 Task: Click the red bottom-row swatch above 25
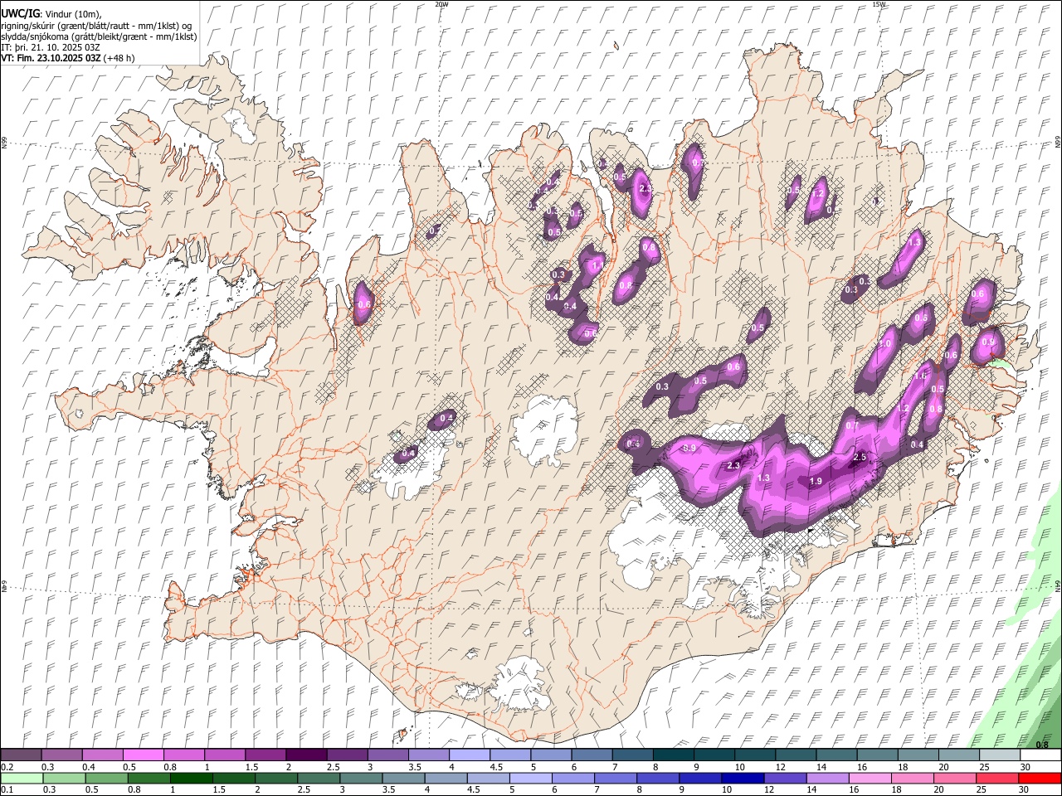click(996, 779)
